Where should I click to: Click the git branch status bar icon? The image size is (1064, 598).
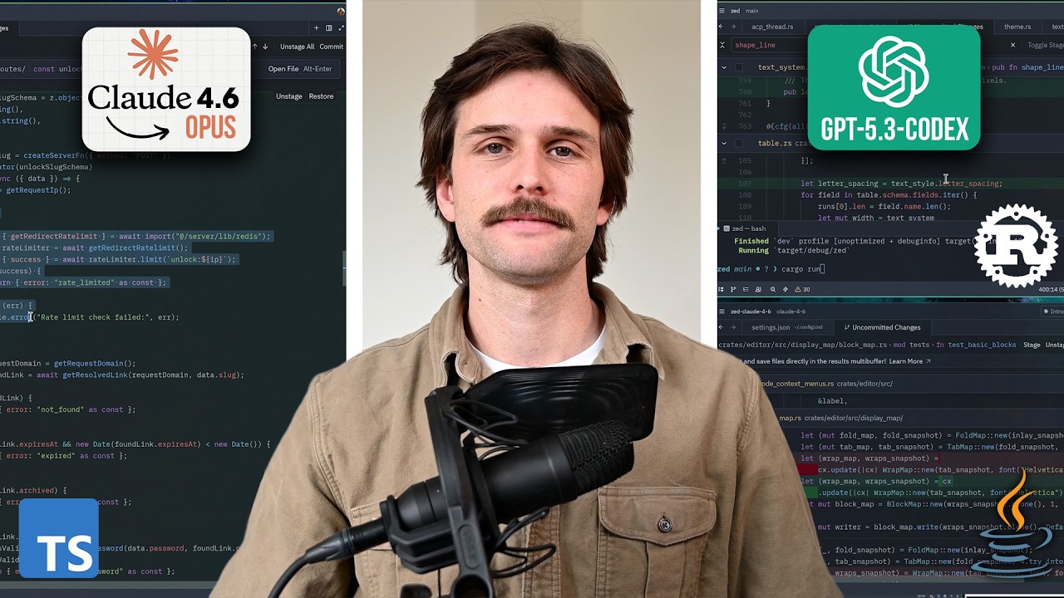tap(733, 289)
